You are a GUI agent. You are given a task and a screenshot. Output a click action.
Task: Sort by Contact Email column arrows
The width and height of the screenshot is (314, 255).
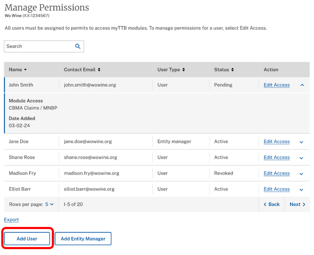click(99, 70)
